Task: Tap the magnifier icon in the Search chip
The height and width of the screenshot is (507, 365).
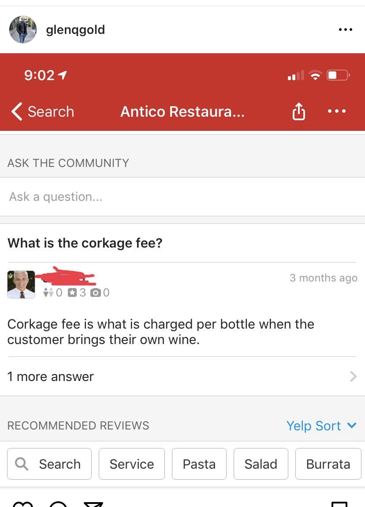Action: point(22,464)
